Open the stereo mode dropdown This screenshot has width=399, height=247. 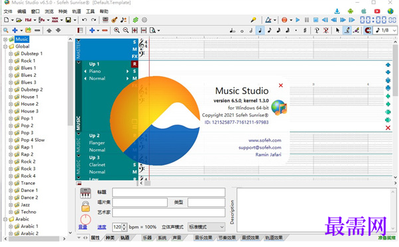pyautogui.click(x=206, y=227)
